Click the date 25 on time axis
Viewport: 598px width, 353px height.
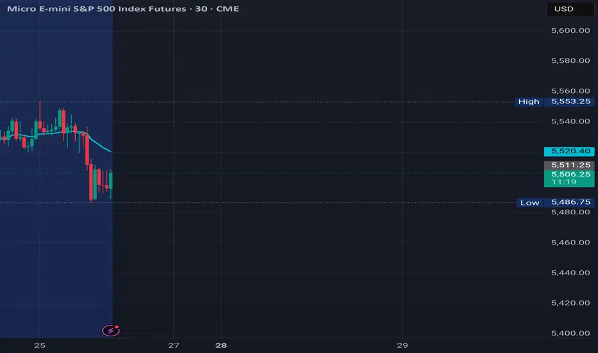click(x=40, y=345)
